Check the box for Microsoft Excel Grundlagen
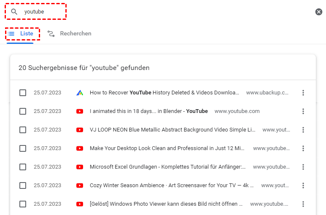 tap(23, 167)
